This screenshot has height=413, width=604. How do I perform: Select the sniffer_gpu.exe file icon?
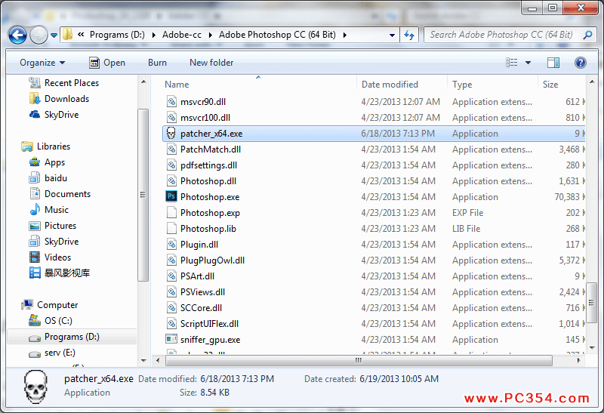click(x=171, y=340)
